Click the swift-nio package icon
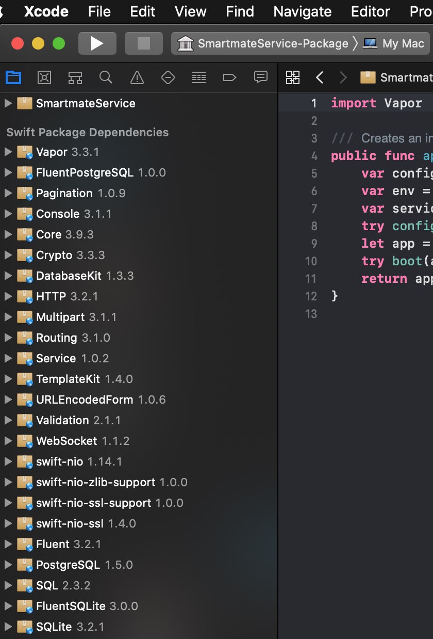The height and width of the screenshot is (639, 433). click(25, 461)
